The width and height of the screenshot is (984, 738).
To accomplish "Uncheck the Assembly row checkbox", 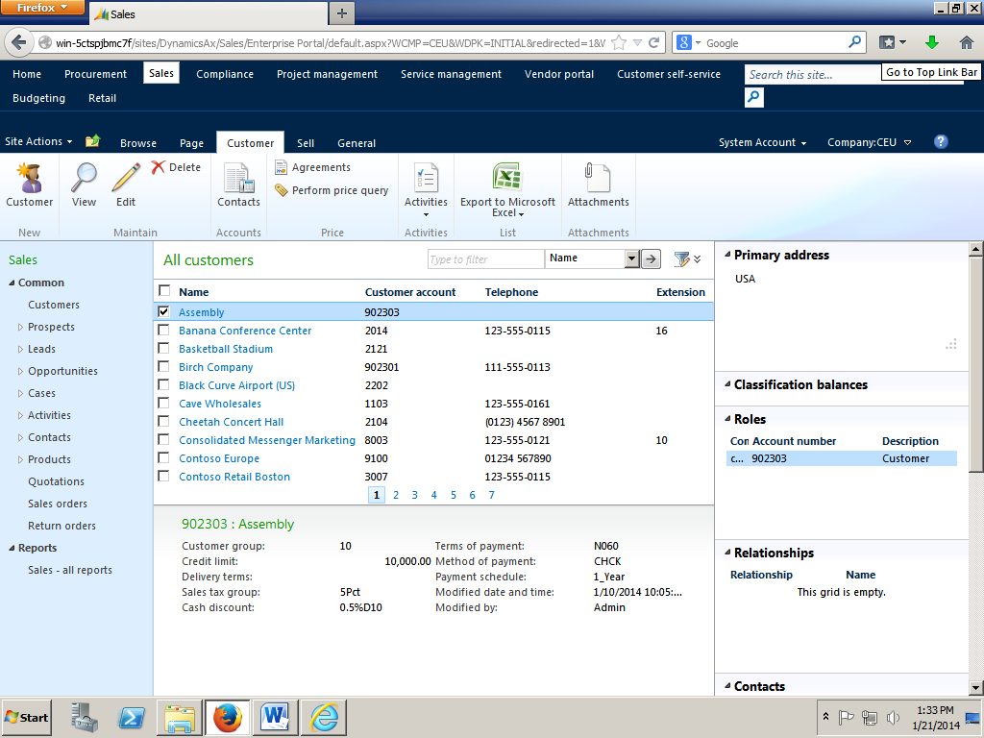I will point(163,311).
